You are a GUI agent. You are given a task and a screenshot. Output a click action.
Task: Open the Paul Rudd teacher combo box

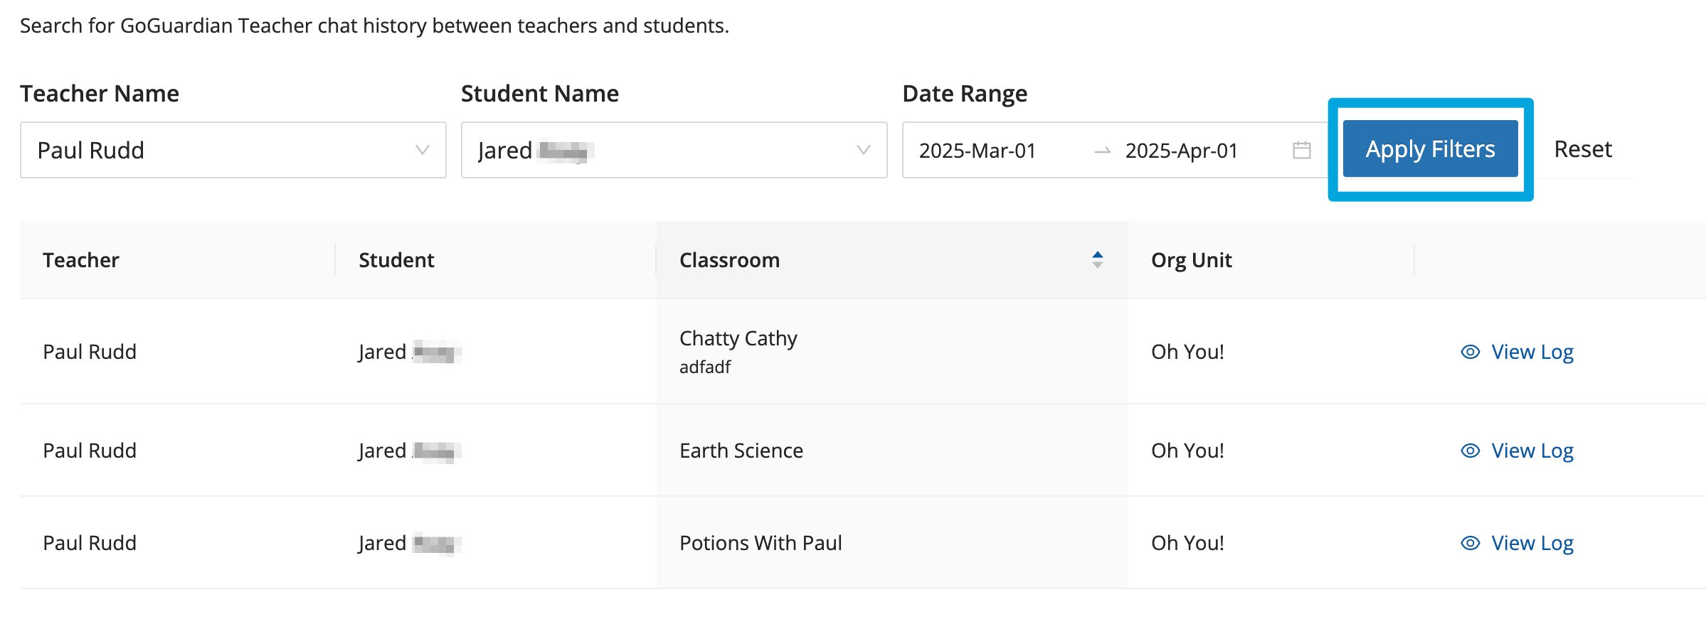click(233, 150)
